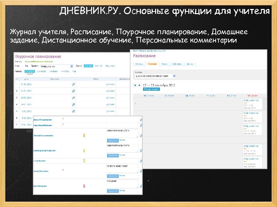Screen dimensions: 277x207
Task: Click the 'Текущая неделя' button
Action: click(151, 89)
